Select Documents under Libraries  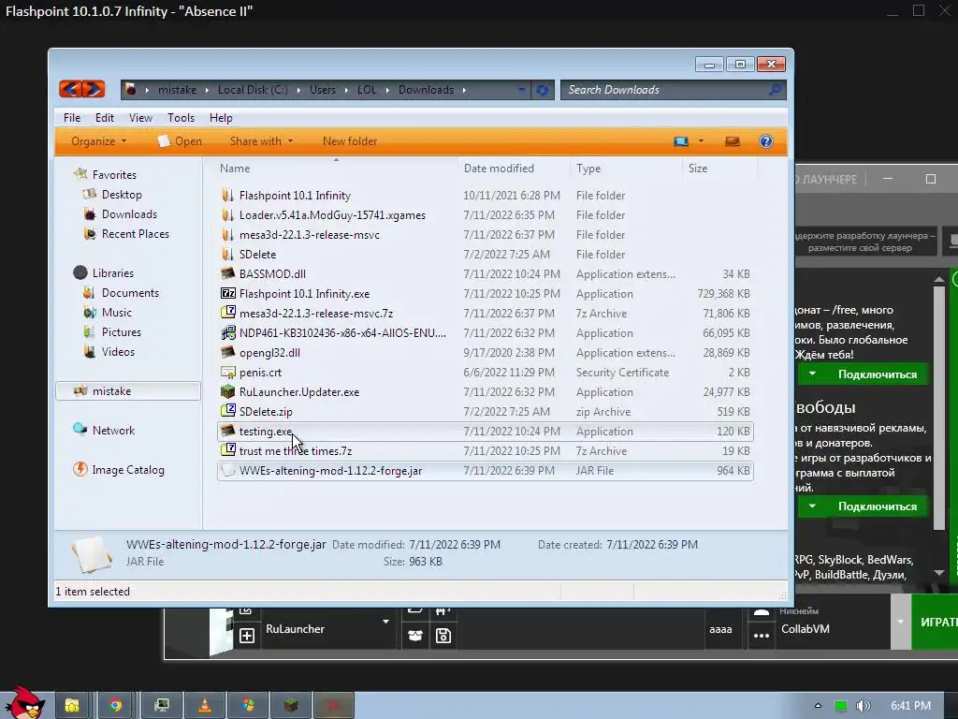tap(130, 293)
